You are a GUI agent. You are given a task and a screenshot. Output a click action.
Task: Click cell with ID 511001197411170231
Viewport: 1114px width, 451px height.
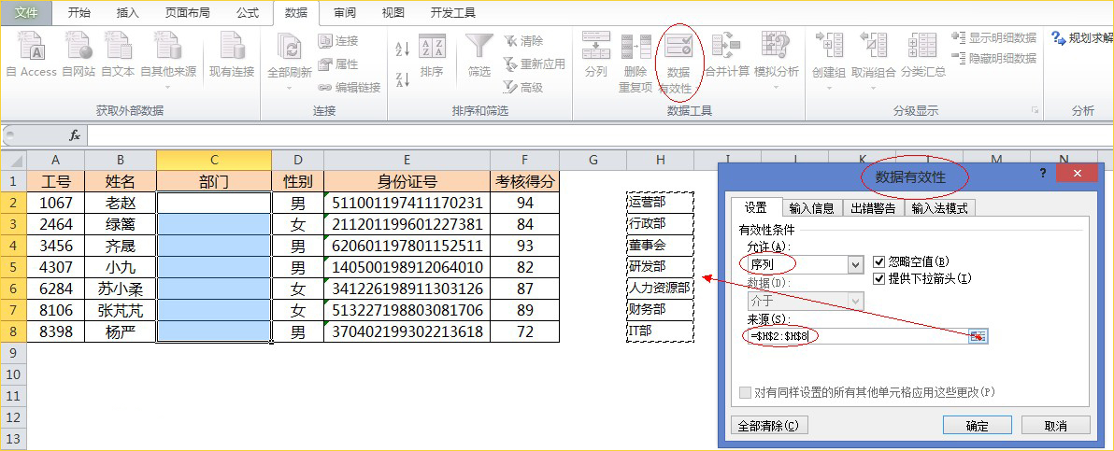coord(407,204)
